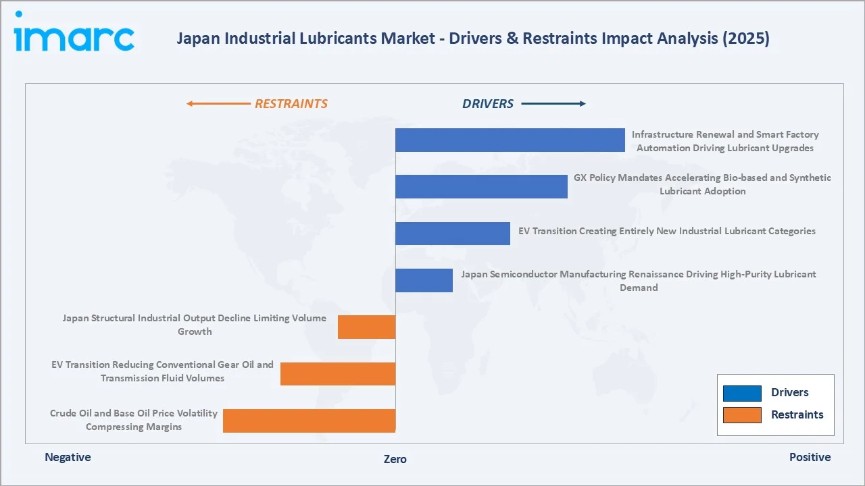Click the blue Drivers legend swatch

(742, 393)
